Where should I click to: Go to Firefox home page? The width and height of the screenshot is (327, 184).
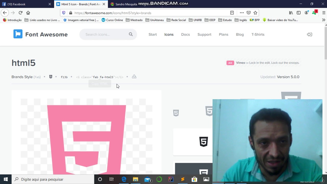click(x=28, y=13)
